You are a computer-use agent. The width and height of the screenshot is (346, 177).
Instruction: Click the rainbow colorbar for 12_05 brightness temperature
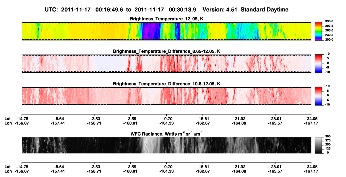click(x=318, y=31)
